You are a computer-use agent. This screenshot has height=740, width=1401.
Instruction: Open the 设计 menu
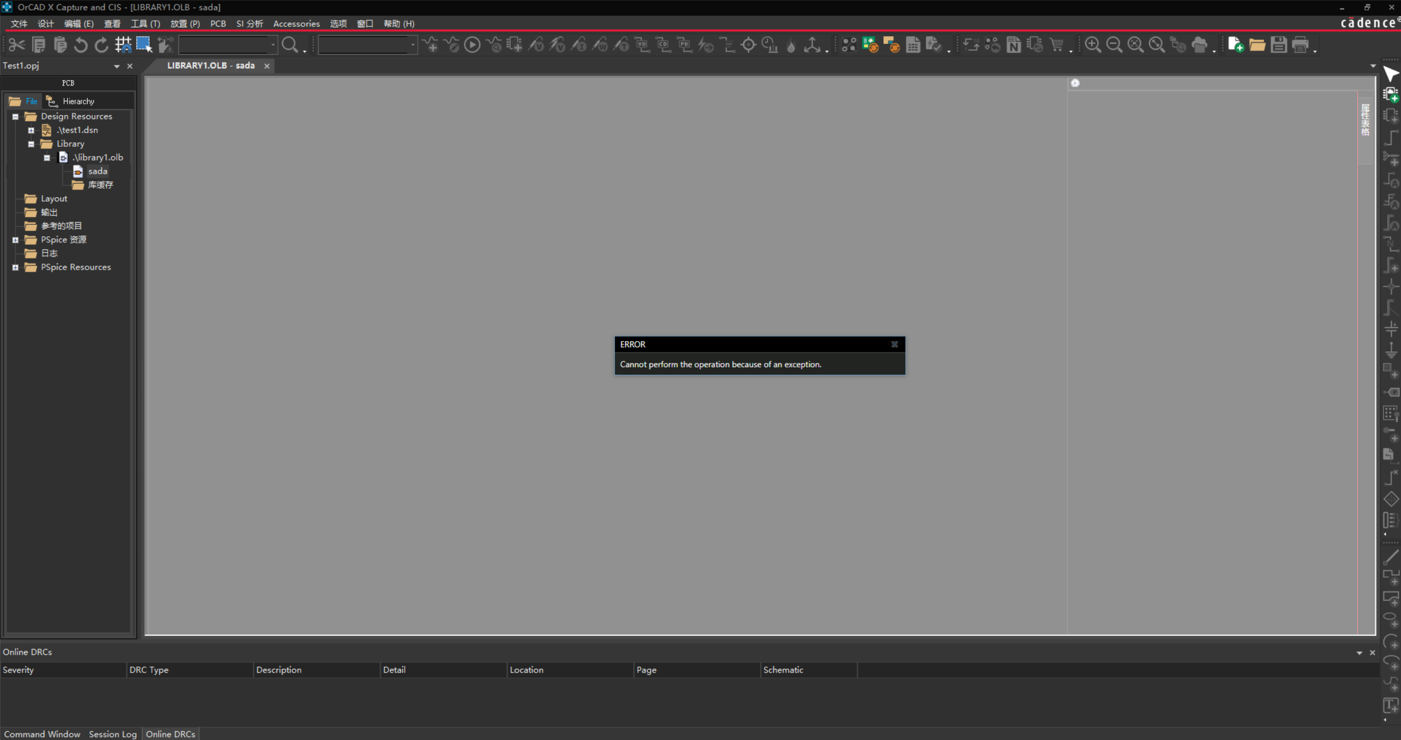(46, 24)
